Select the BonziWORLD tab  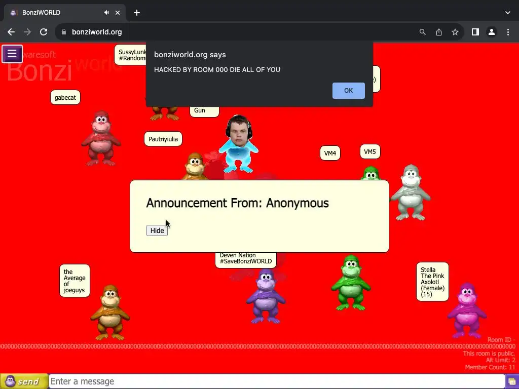click(64, 13)
